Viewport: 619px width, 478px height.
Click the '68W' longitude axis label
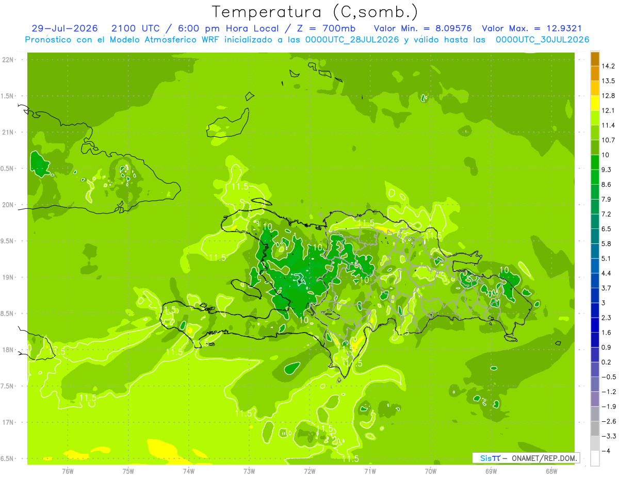pos(551,471)
